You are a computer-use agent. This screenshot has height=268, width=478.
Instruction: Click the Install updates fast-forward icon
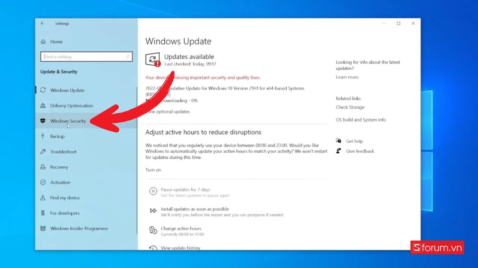tap(153, 211)
